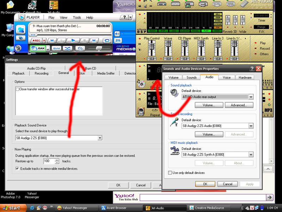Click Cancel in Sounds and Audio Devices
The width and height of the screenshot is (282, 212).
pos(227,184)
